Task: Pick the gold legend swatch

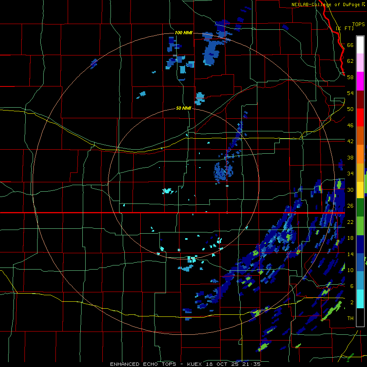Action: click(x=360, y=172)
